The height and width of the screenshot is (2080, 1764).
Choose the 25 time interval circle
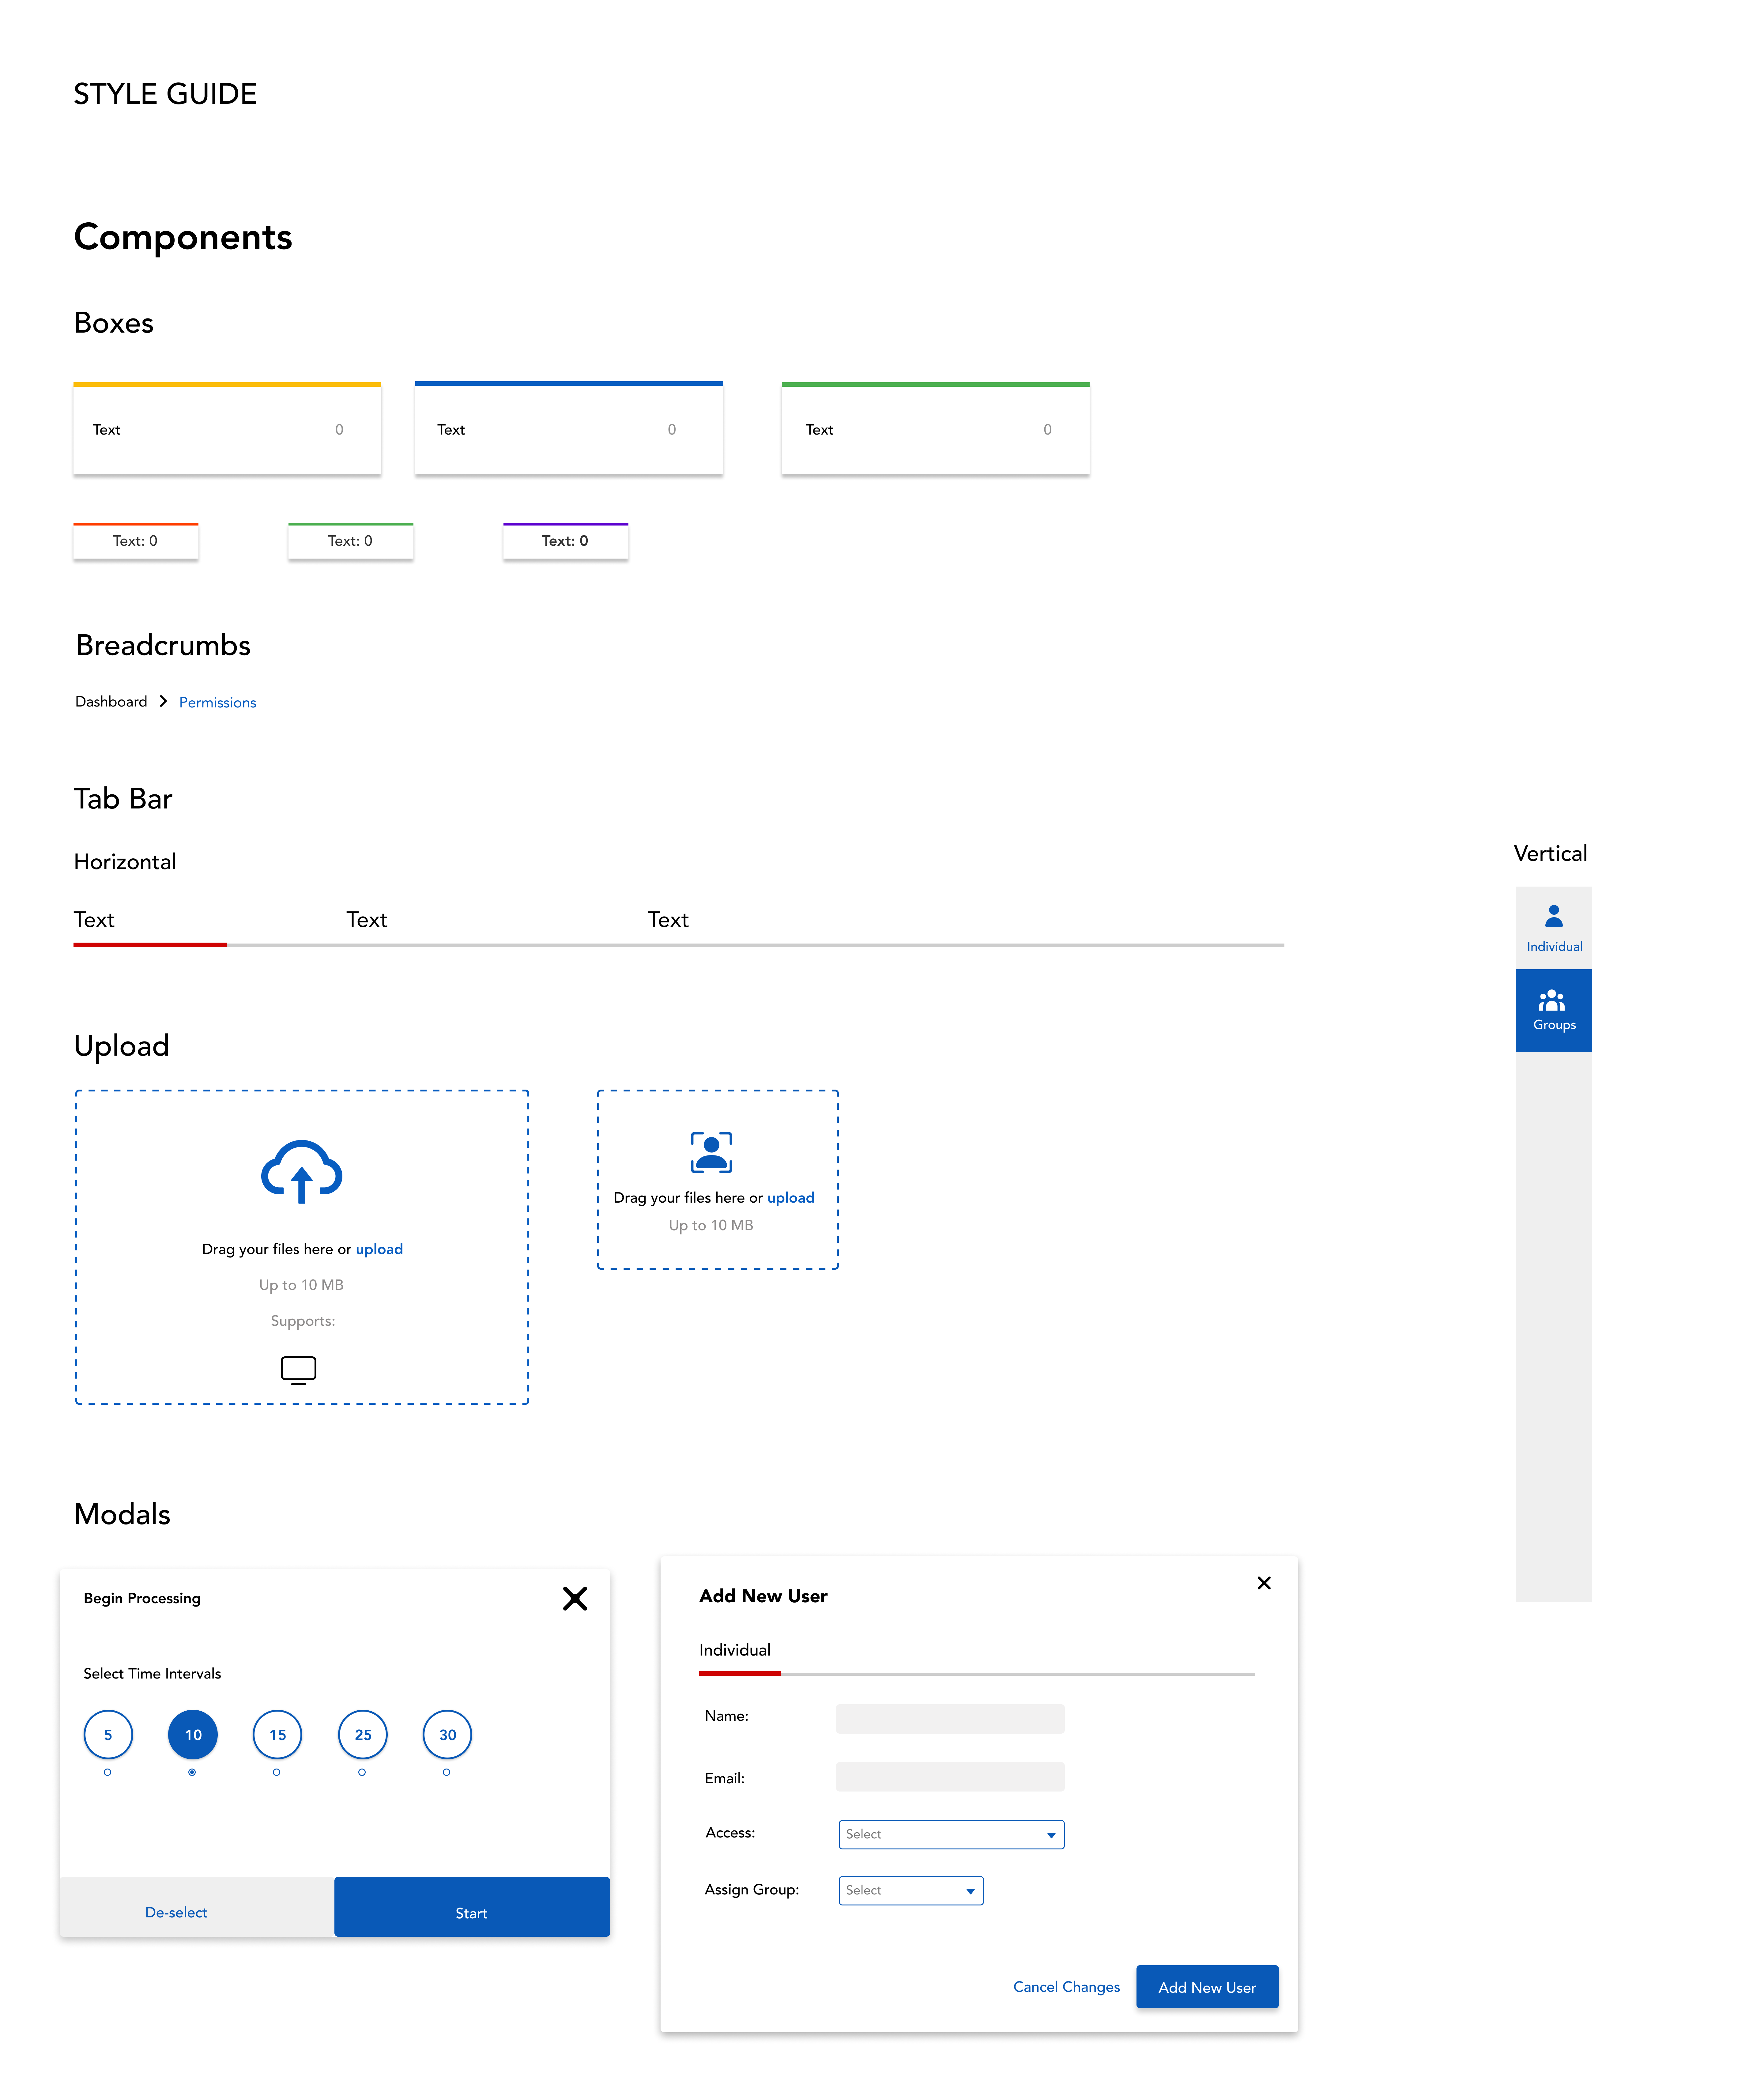[x=363, y=1735]
